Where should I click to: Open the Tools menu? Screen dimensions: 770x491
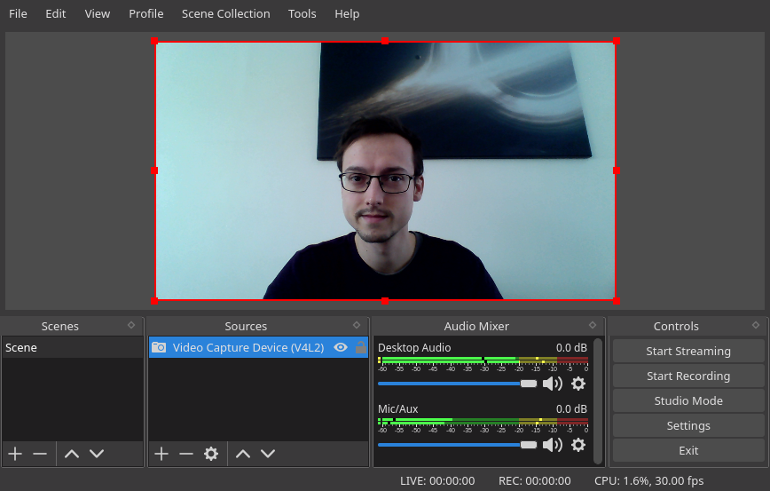point(302,13)
